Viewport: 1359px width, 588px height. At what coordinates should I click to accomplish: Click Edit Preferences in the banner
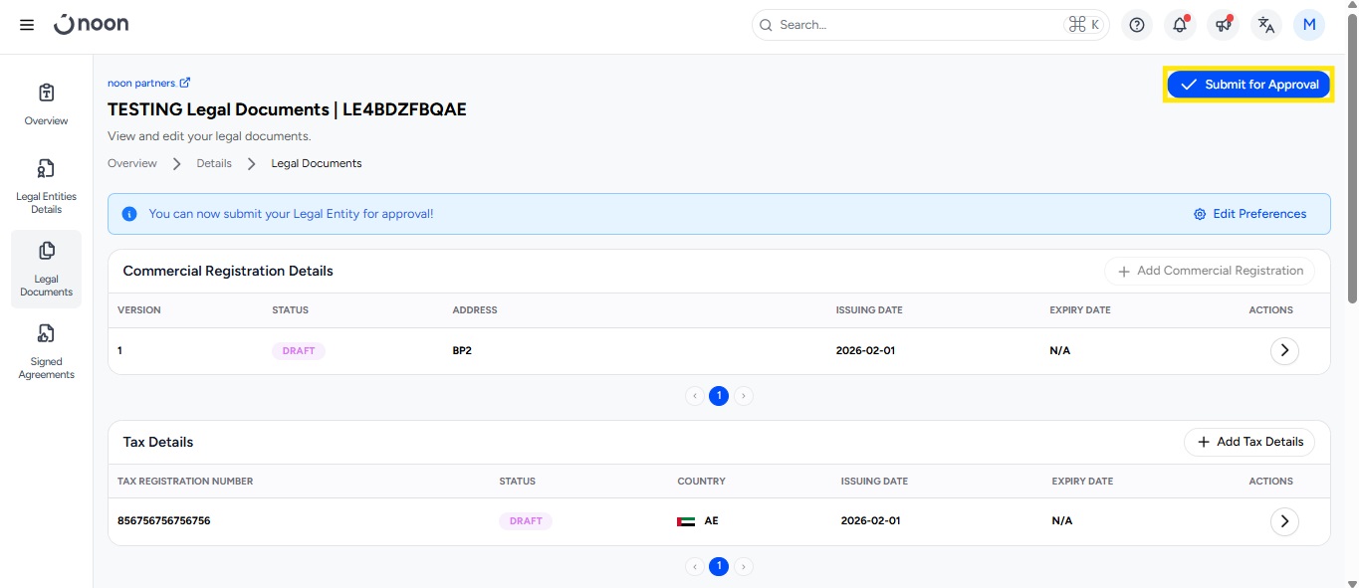tap(1249, 214)
